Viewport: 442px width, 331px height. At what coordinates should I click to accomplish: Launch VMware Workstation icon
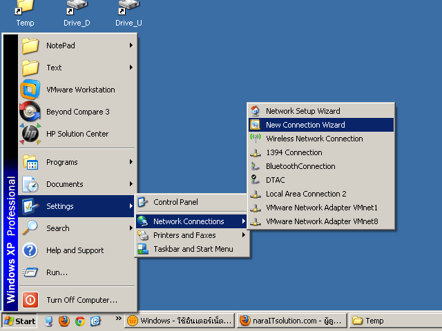(30, 90)
